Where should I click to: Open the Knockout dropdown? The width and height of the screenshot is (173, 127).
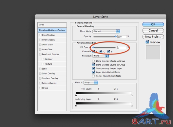click(x=101, y=56)
